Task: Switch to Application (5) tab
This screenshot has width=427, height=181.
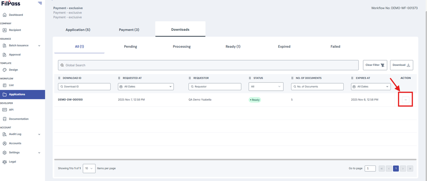Action: click(x=78, y=29)
